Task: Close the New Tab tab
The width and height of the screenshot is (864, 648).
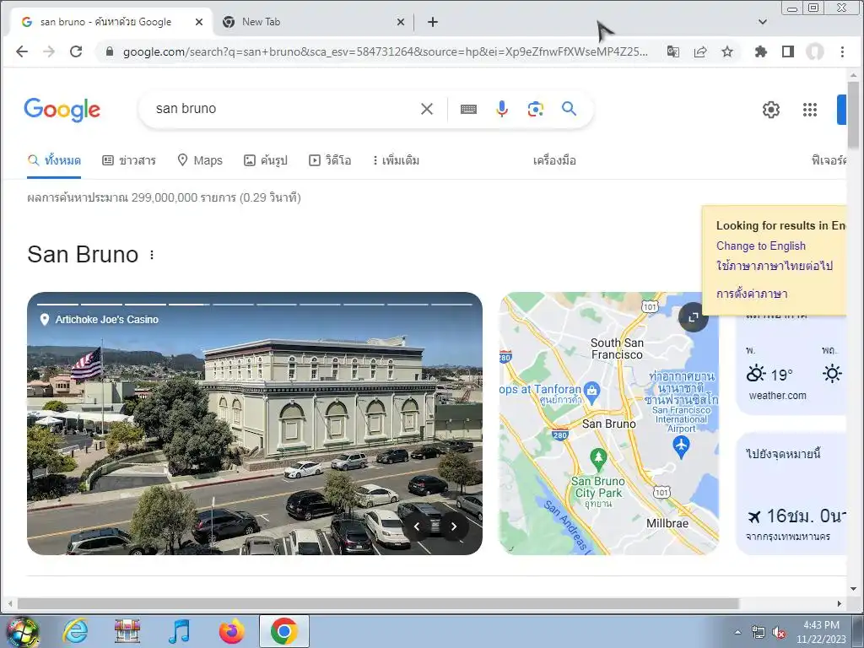Action: coord(401,22)
